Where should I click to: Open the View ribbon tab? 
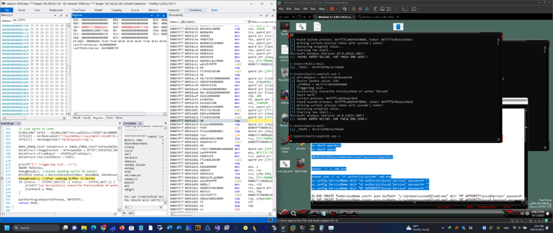coord(37,10)
